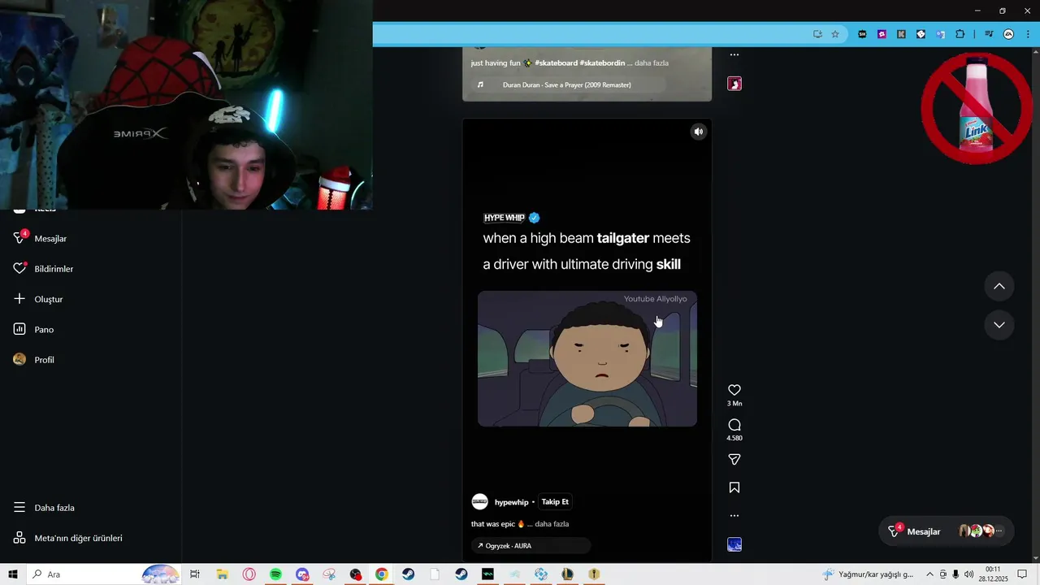Open Discord from taskbar

pyautogui.click(x=302, y=574)
